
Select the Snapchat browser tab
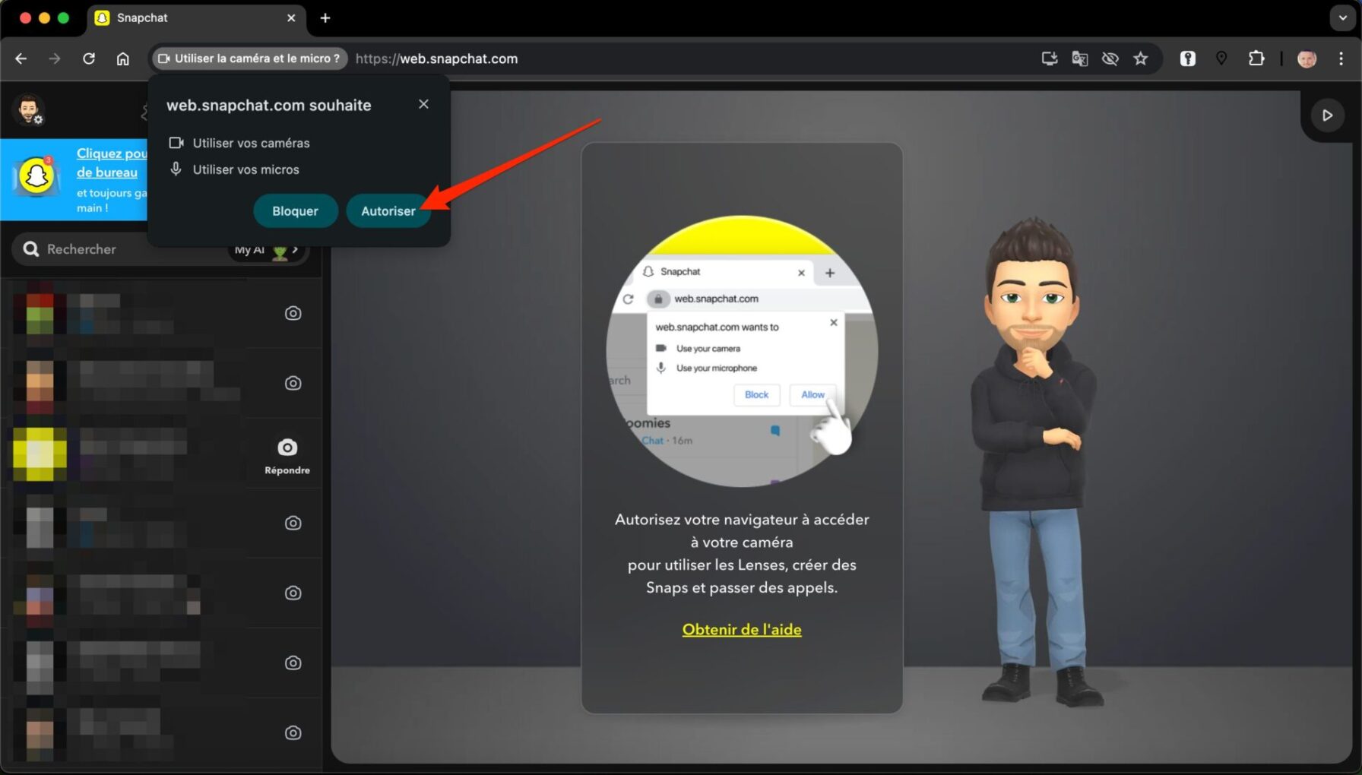coord(196,17)
